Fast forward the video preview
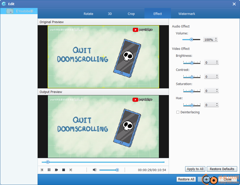This screenshot has width=240, height=185. (56, 170)
